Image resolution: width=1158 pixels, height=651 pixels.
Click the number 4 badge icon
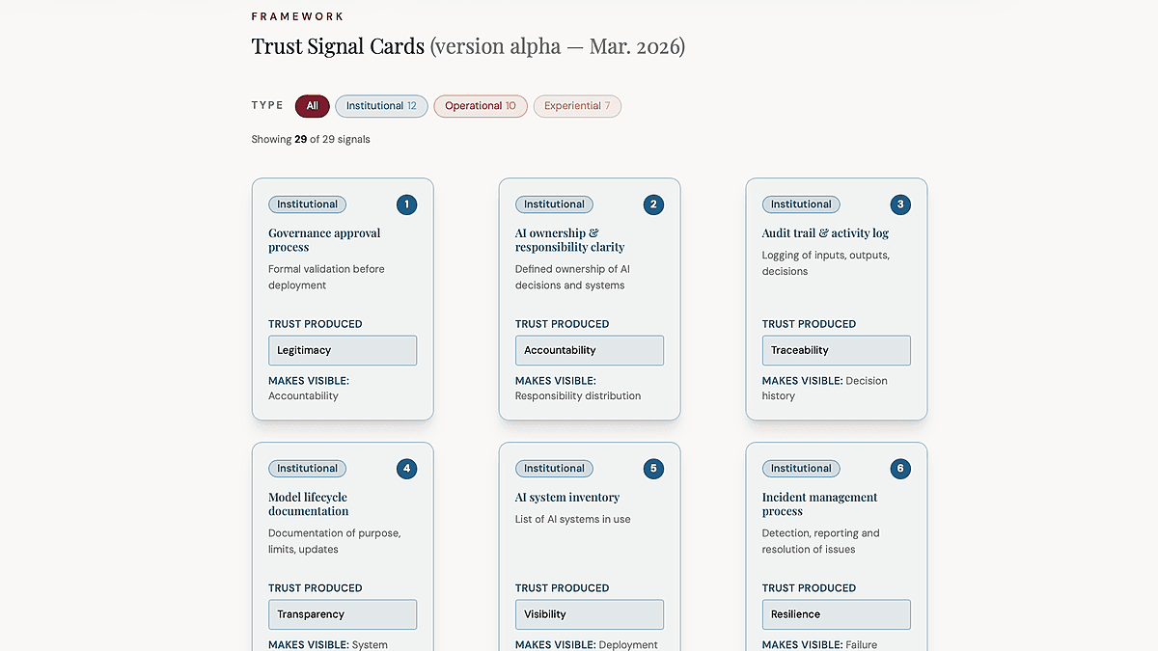point(406,469)
